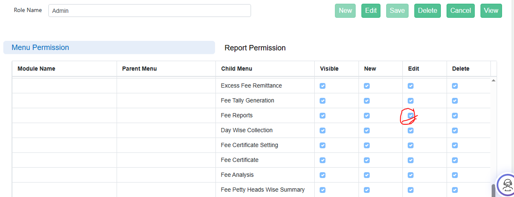Focus the Role Name input field
This screenshot has height=197, width=514.
tap(150, 11)
